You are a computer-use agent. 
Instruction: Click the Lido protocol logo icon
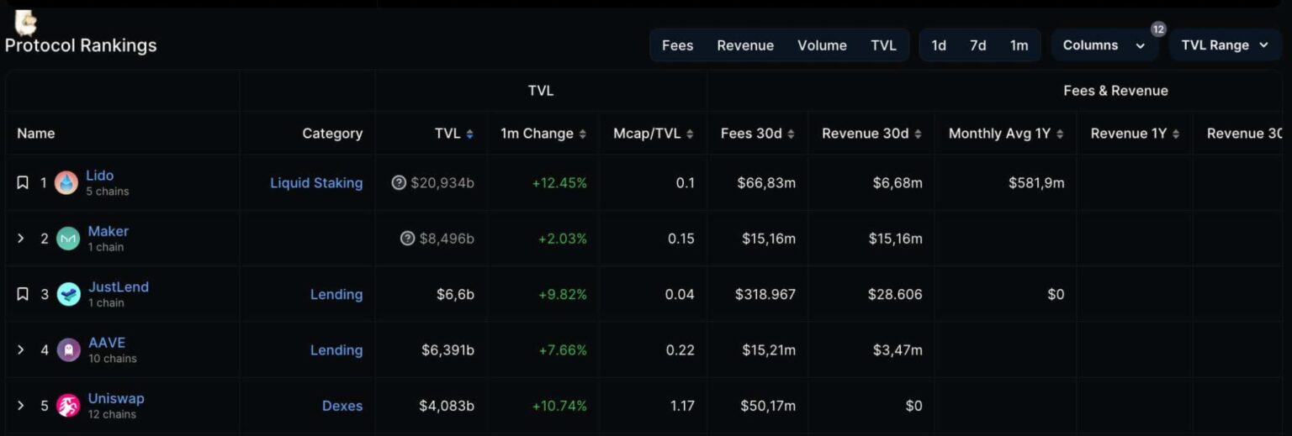tap(66, 183)
